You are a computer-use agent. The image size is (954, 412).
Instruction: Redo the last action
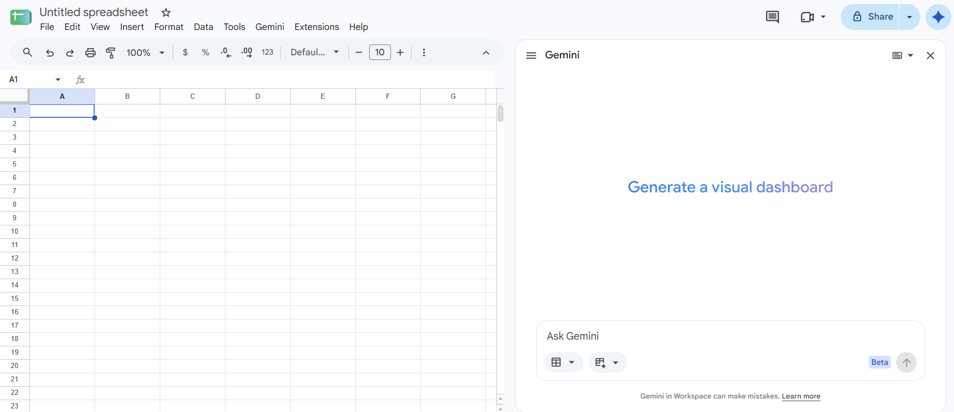coord(70,52)
